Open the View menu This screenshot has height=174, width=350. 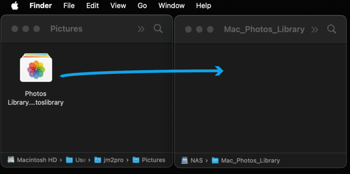click(x=118, y=5)
